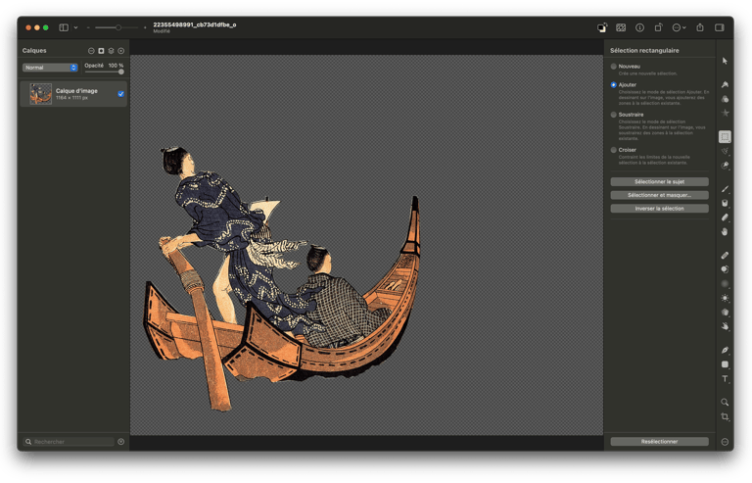752x483 pixels.
Task: Open the ellipsis More menu in the title bar
Action: [x=679, y=27]
